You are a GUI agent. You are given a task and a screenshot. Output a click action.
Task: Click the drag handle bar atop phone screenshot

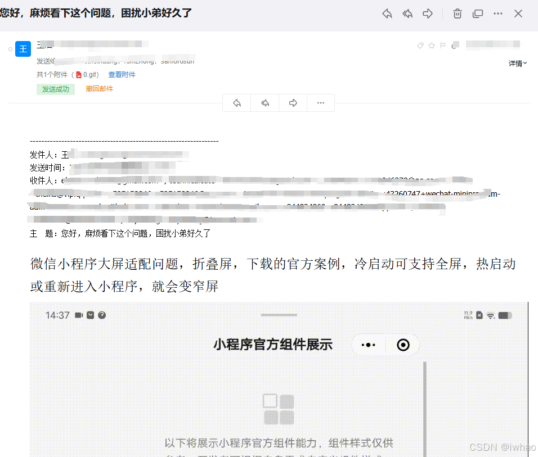[279, 315]
